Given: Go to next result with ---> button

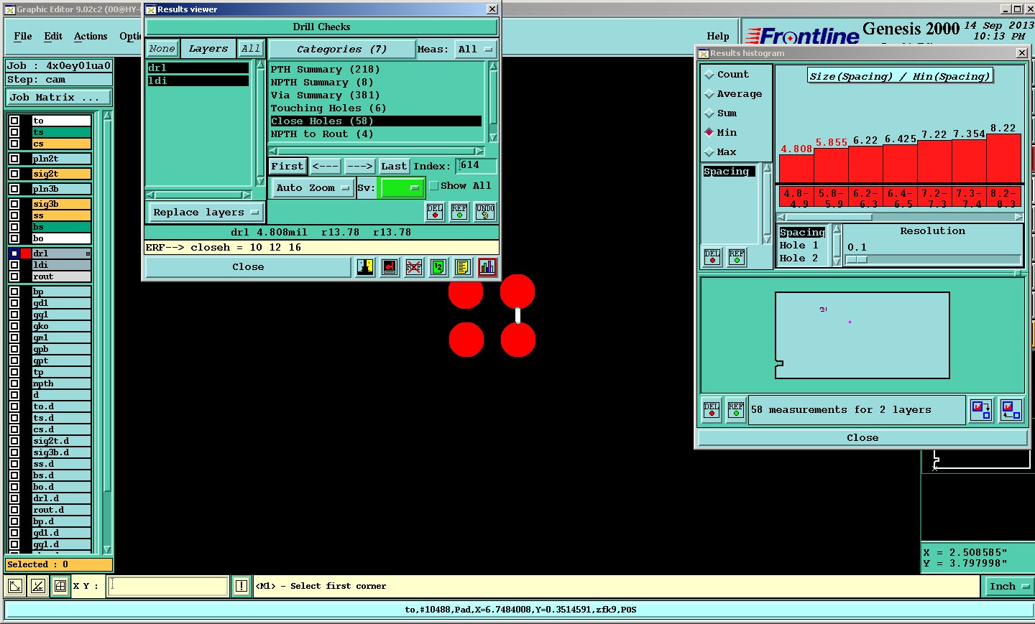Looking at the screenshot, I should coord(360,167).
